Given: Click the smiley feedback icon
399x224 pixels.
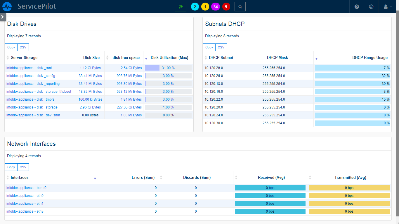Looking at the screenshot, I should point(371,6).
